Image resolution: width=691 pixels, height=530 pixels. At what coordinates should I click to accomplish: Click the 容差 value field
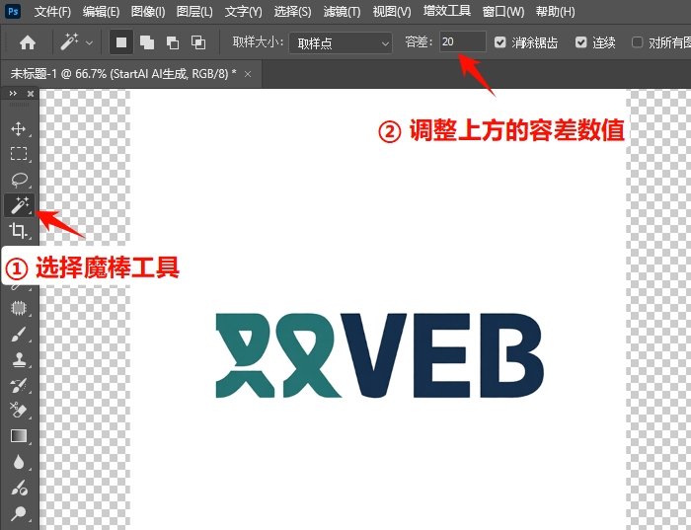click(463, 41)
